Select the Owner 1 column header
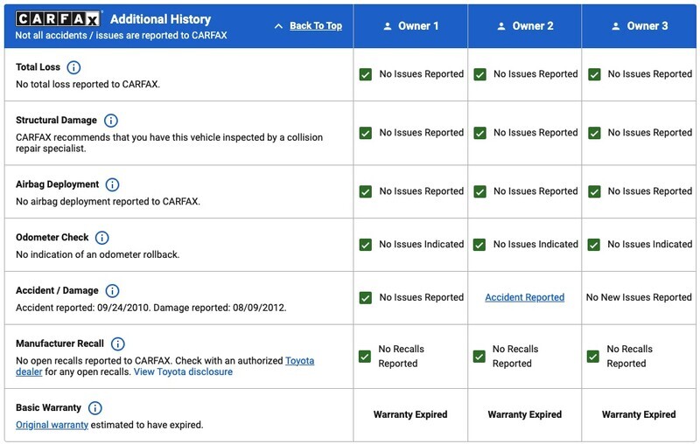The width and height of the screenshot is (700, 444). 410,26
